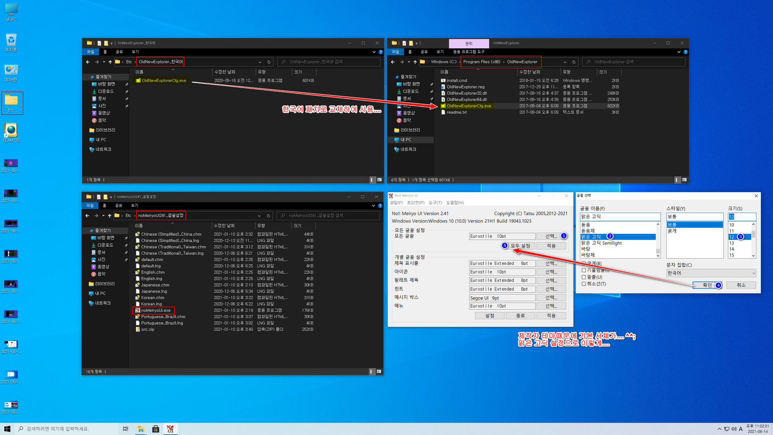Expand the ribbon in noMeiryoUI241 window
Viewport: 773px width, 435px height.
pyautogui.click(x=373, y=205)
